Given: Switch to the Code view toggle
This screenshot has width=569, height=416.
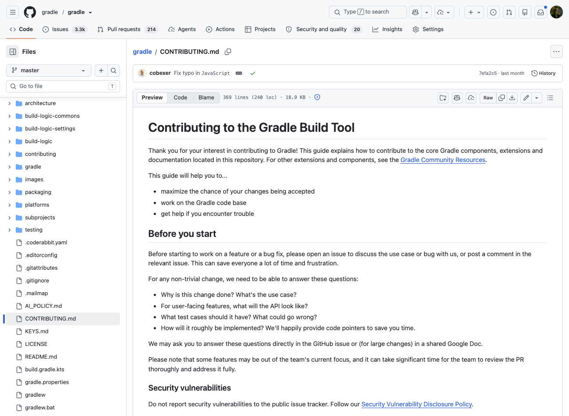Looking at the screenshot, I should [x=180, y=98].
